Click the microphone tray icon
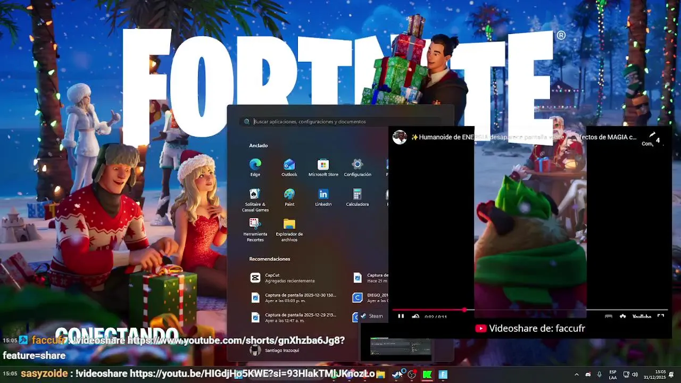 click(600, 374)
